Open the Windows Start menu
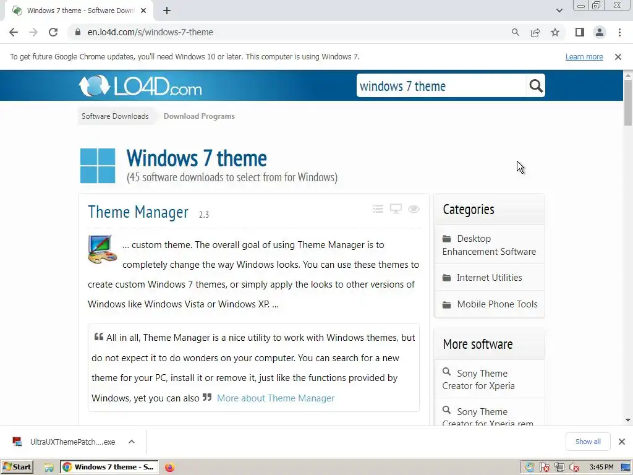The height and width of the screenshot is (475, 633). (17, 467)
